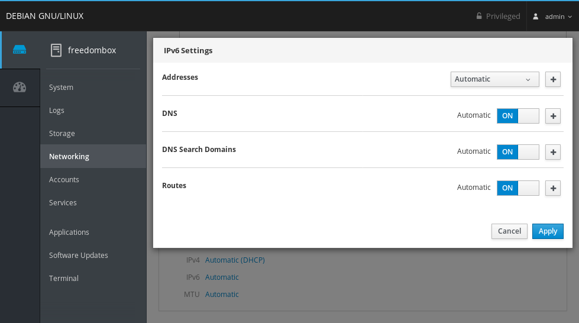Add a DNS Search Domain entry
Screen dimensions: 579x323
click(x=553, y=152)
